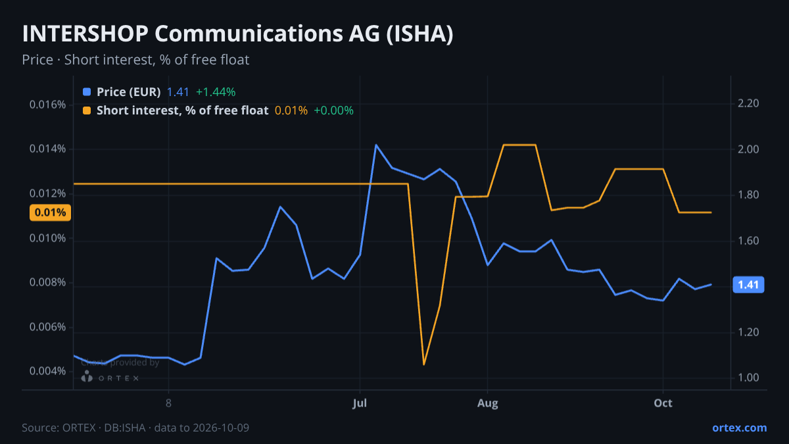This screenshot has width=789, height=444.
Task: Click the blue 1.41 price badge on the right axis
Action: [x=748, y=285]
